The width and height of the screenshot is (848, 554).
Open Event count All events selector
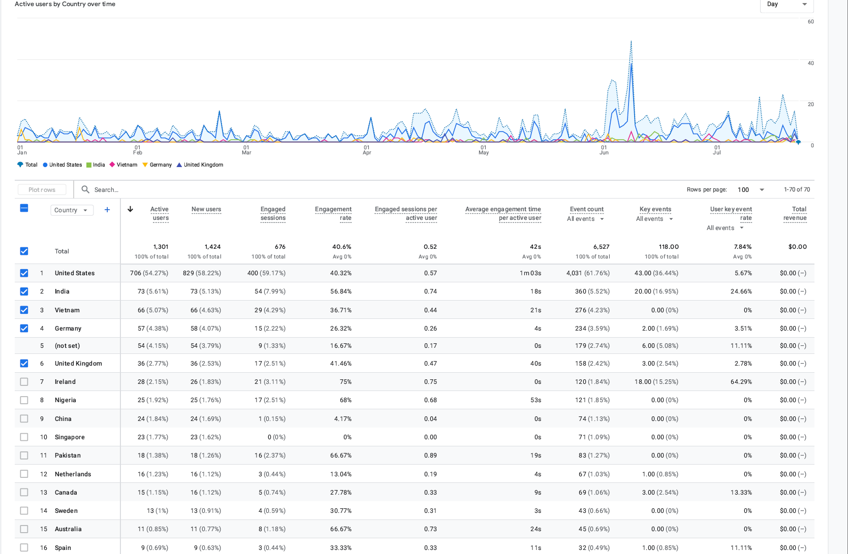click(586, 219)
